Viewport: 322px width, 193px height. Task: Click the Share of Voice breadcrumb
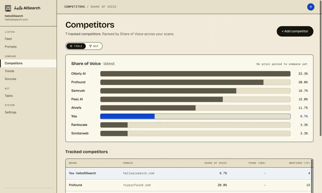point(103,7)
